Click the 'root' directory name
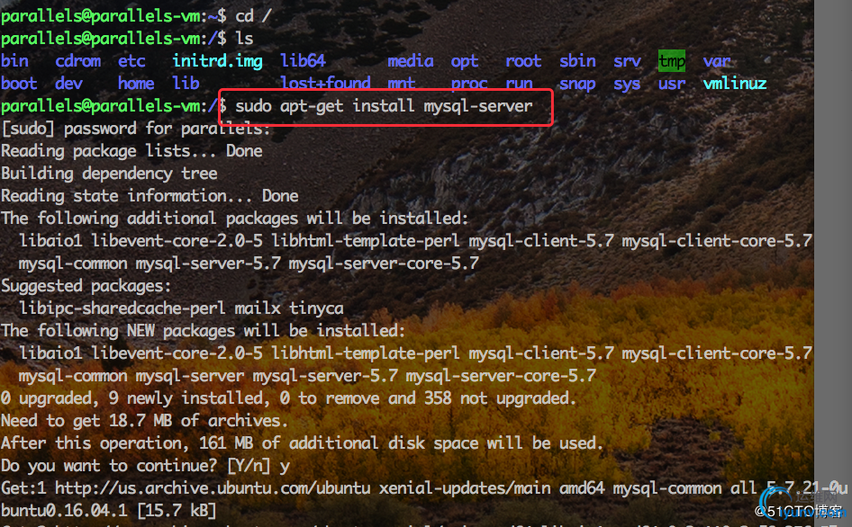The image size is (852, 527). [x=523, y=61]
